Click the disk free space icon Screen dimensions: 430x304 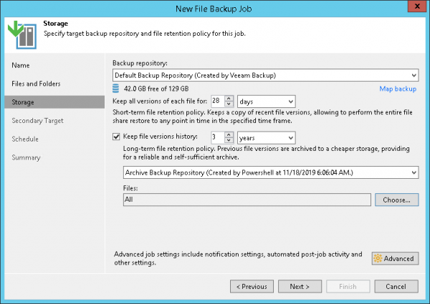tap(117, 89)
